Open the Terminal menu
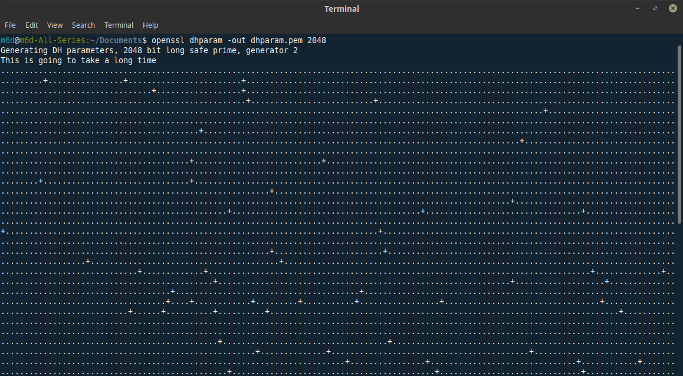Image resolution: width=683 pixels, height=376 pixels. tap(119, 25)
